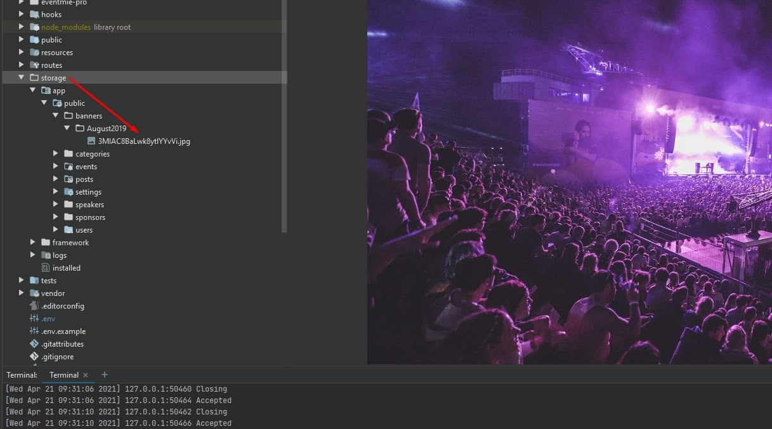Expand the speakers folder arrow

(56, 205)
